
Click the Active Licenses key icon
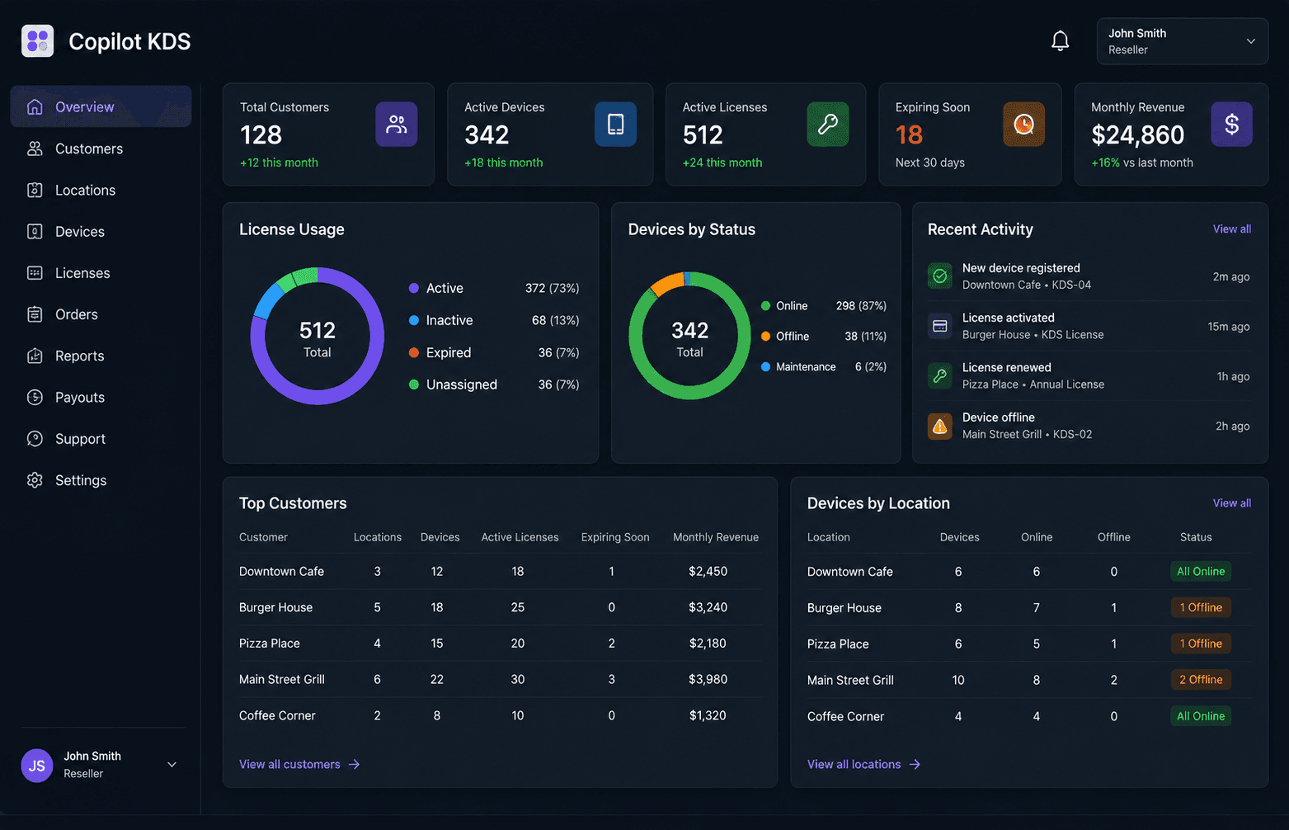tap(827, 124)
